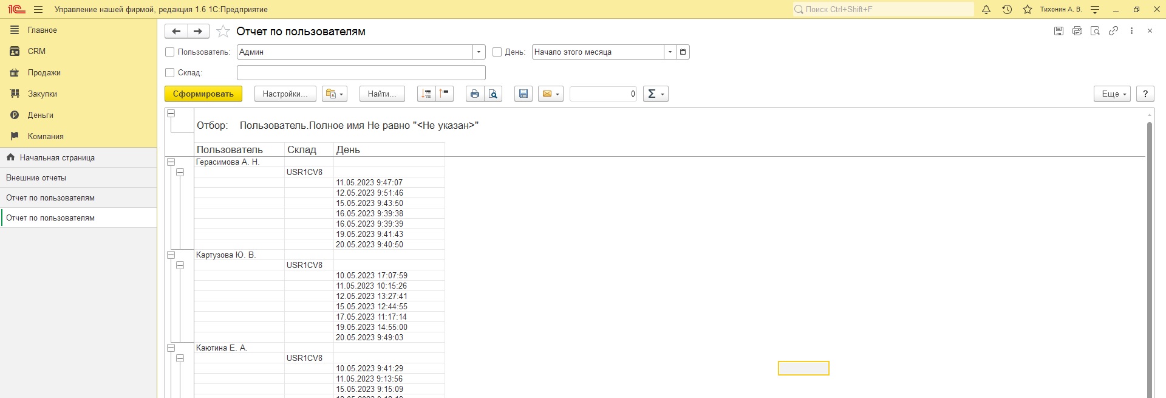Enable the Пользователь filter checkbox
Screen dimensions: 1166x398
coord(170,52)
